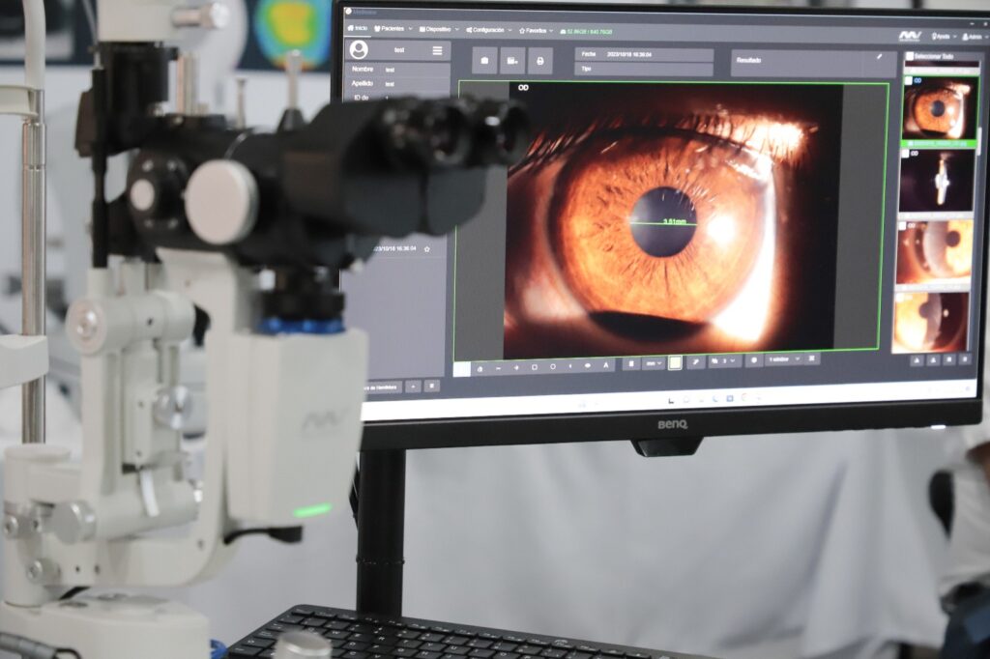Click the favorite star beside session date

point(426,249)
